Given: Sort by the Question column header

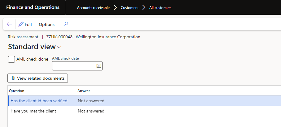Looking at the screenshot, I should [17, 91].
